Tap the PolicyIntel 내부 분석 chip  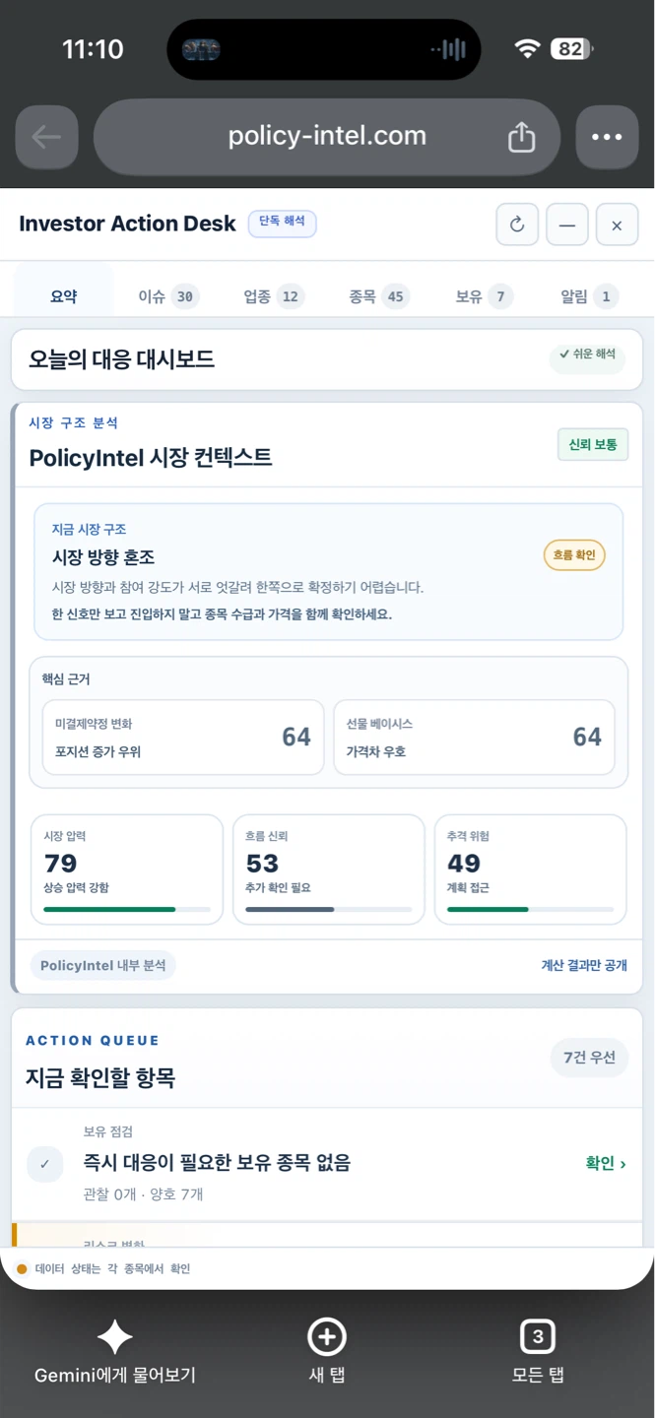coord(103,965)
